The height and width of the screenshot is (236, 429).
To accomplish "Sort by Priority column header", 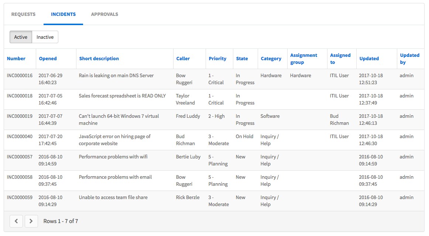I will tap(217, 58).
